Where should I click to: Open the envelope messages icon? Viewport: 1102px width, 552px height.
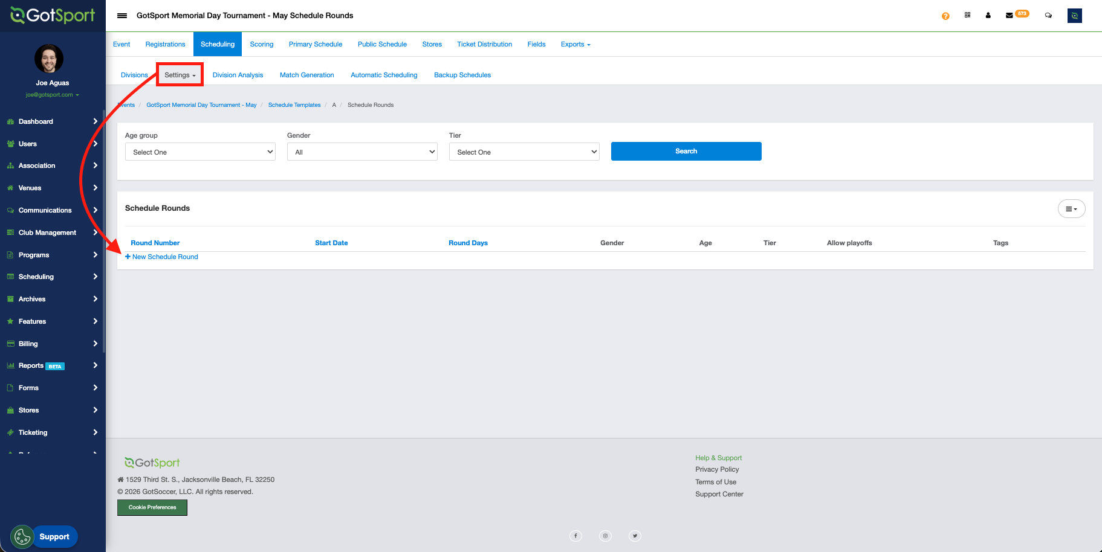(1009, 16)
